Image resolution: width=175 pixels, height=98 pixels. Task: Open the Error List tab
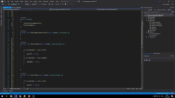click(5, 91)
